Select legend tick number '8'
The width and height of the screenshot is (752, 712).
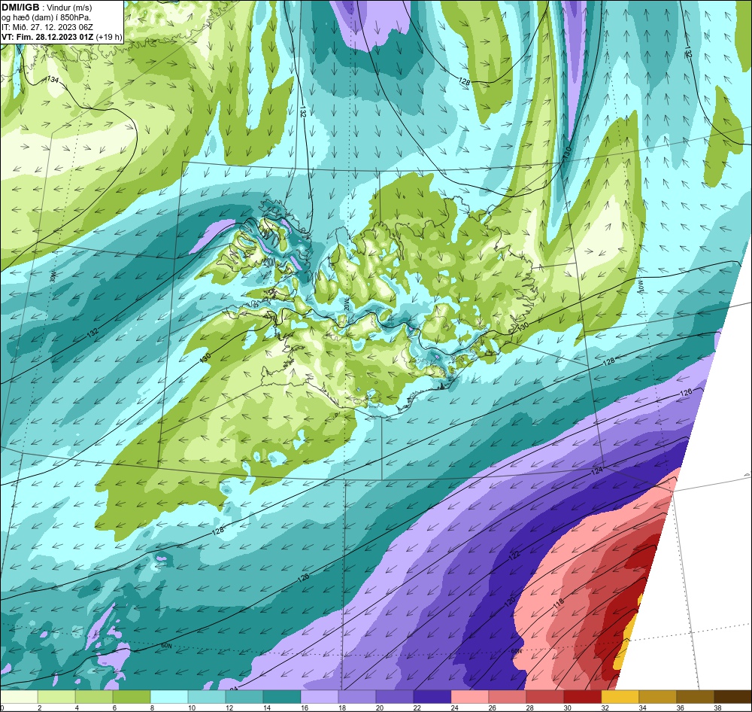point(153,707)
